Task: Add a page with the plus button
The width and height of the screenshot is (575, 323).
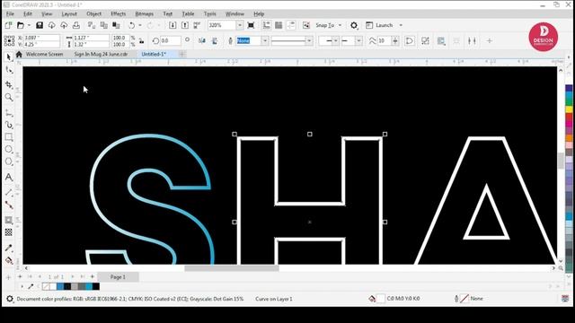Action: 92,277
